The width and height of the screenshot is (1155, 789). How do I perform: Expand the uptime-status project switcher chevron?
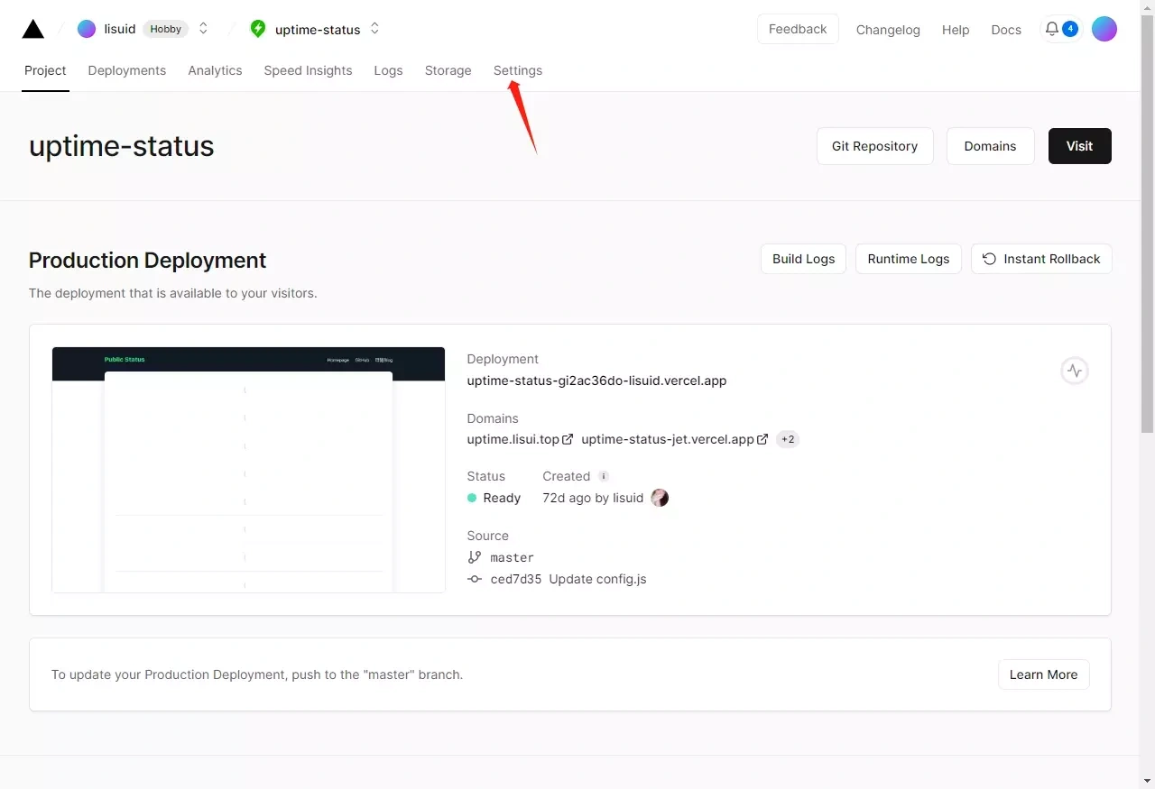click(x=374, y=29)
